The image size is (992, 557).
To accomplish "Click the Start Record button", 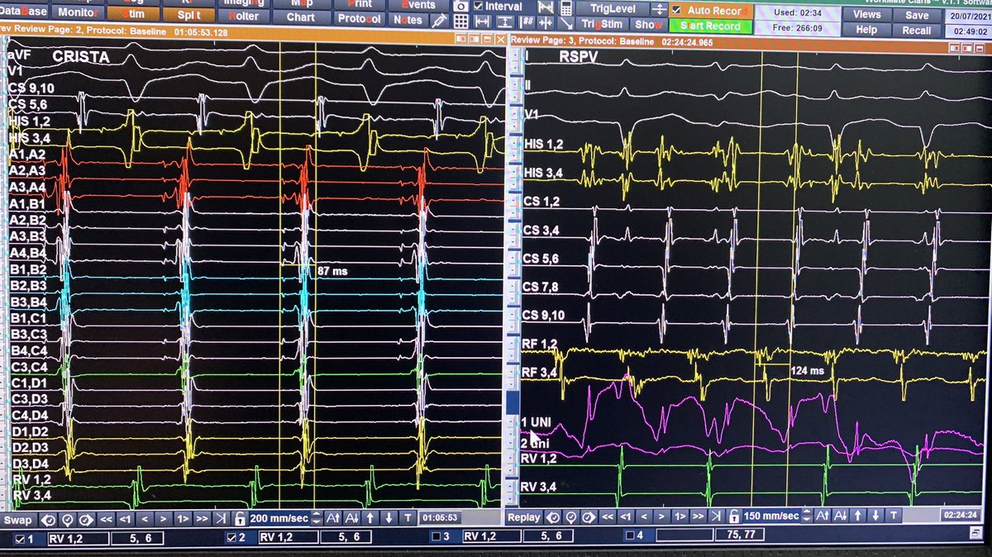I will point(710,26).
